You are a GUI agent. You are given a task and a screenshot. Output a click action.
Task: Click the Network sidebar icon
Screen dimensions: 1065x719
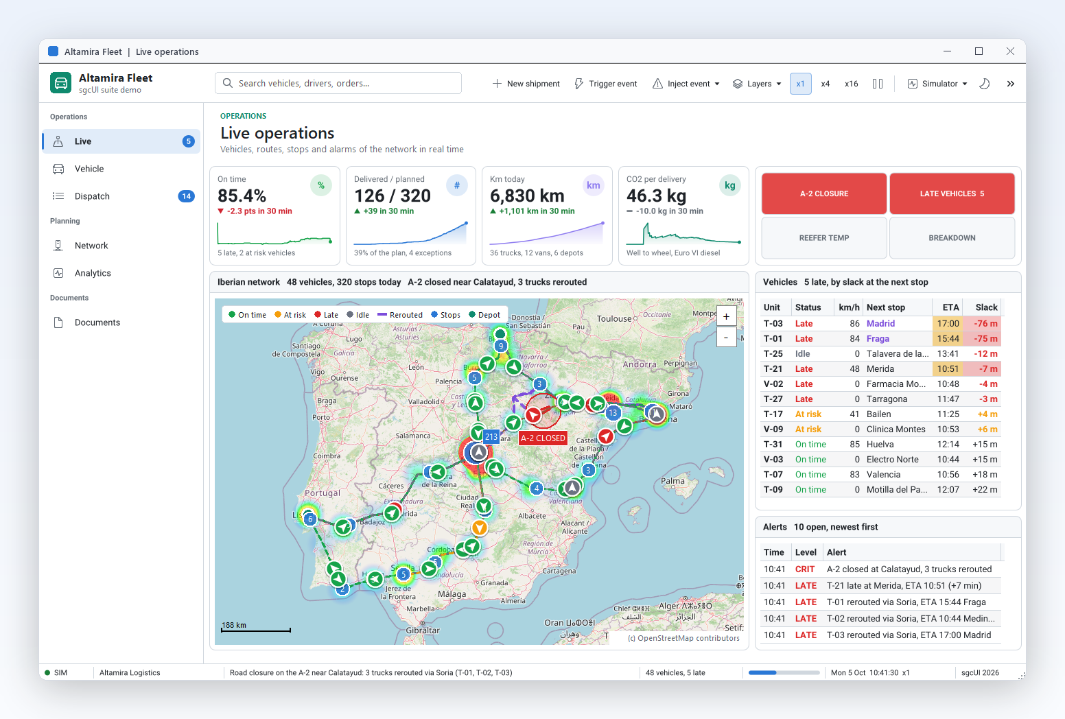[58, 246]
